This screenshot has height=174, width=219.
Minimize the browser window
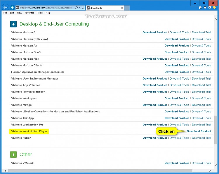pos(195,3)
